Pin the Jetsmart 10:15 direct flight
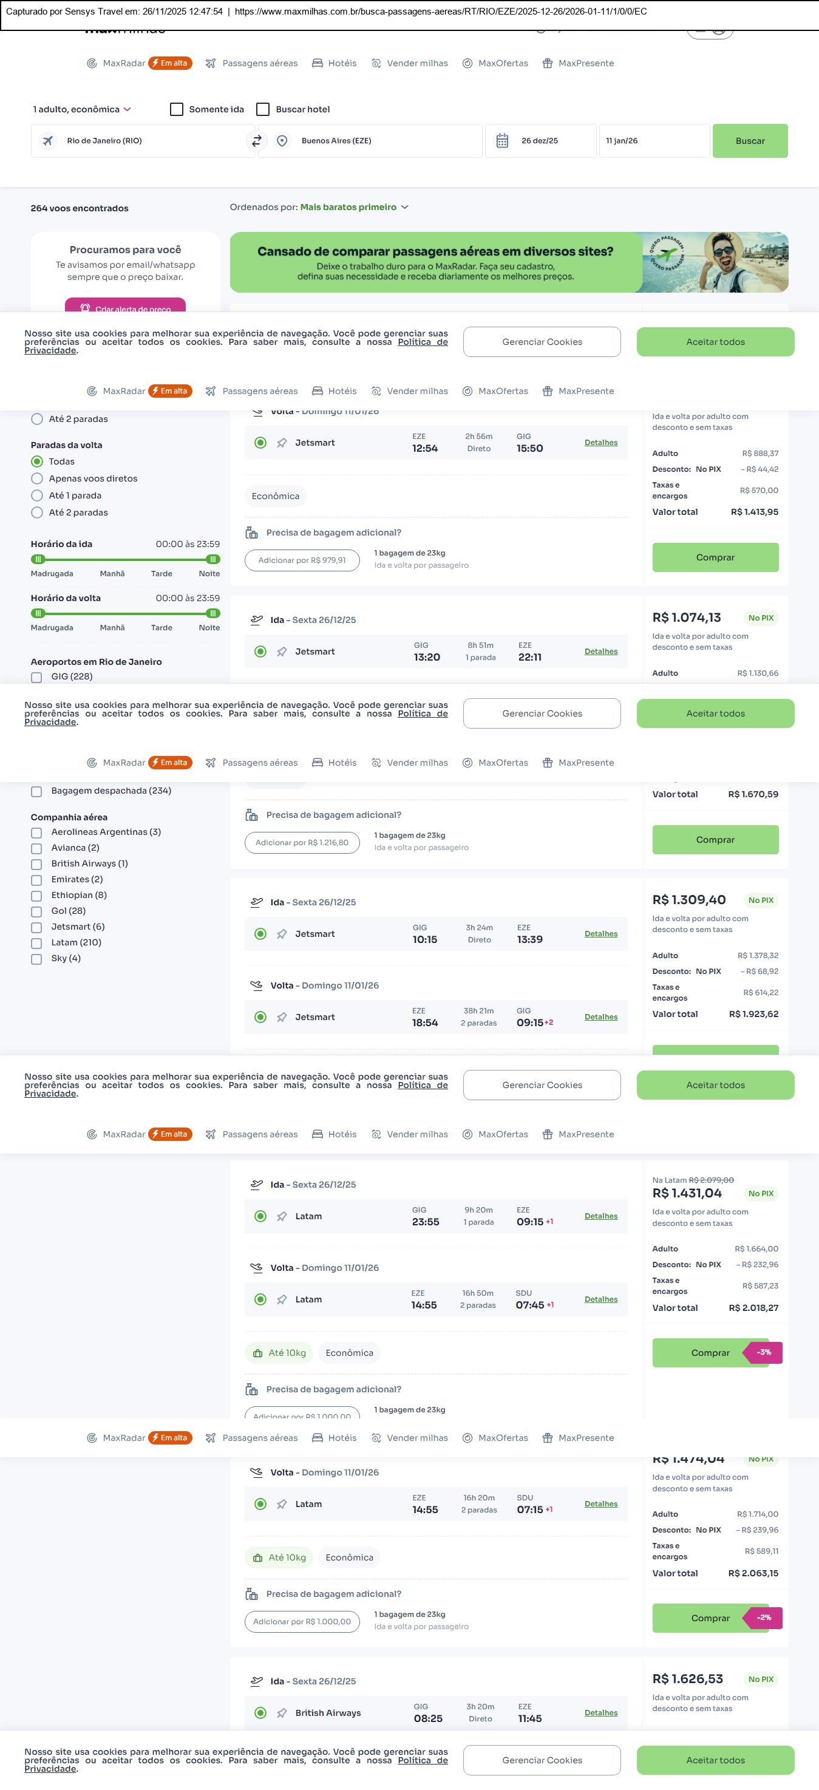The image size is (819, 1790). (282, 934)
